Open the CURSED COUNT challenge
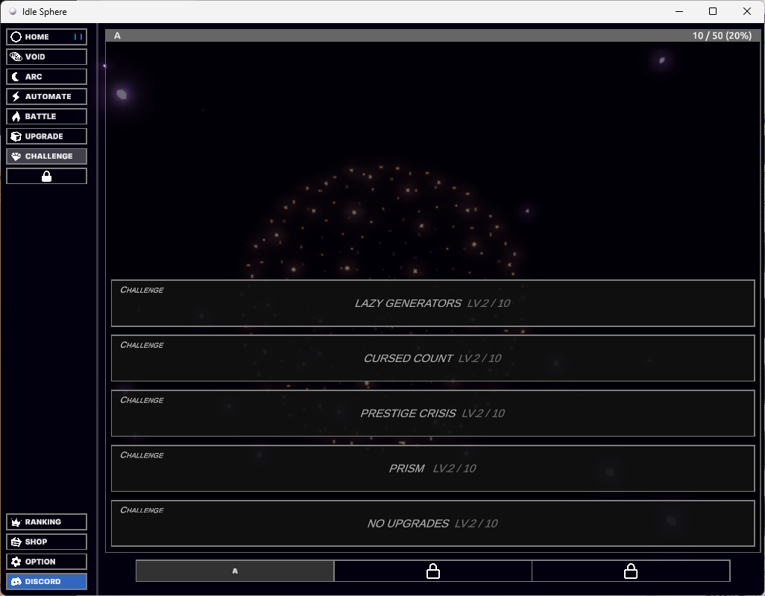 tap(432, 358)
